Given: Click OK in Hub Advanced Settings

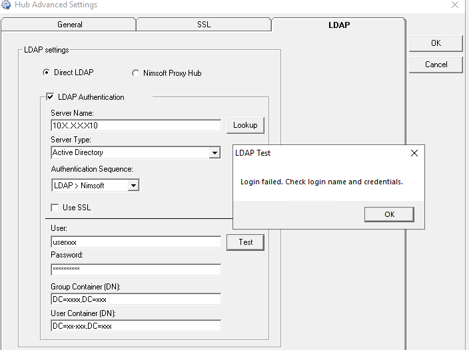Looking at the screenshot, I should pos(436,43).
